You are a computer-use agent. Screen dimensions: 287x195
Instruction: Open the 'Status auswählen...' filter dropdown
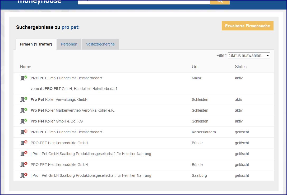pos(249,55)
